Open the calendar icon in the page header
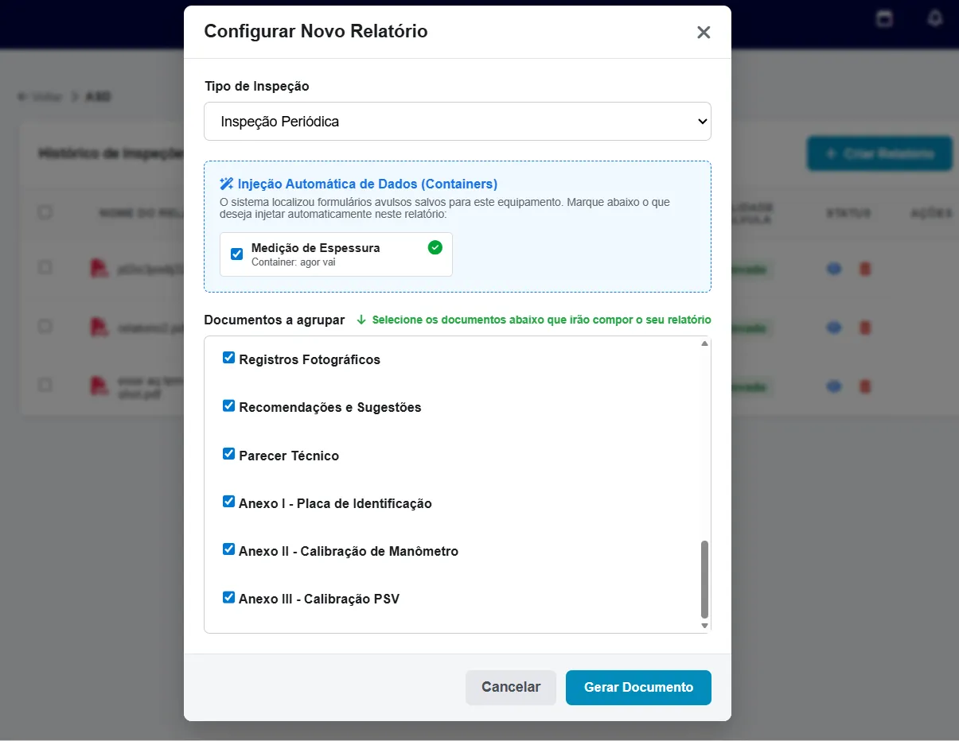The height and width of the screenshot is (741, 959). coord(883,18)
